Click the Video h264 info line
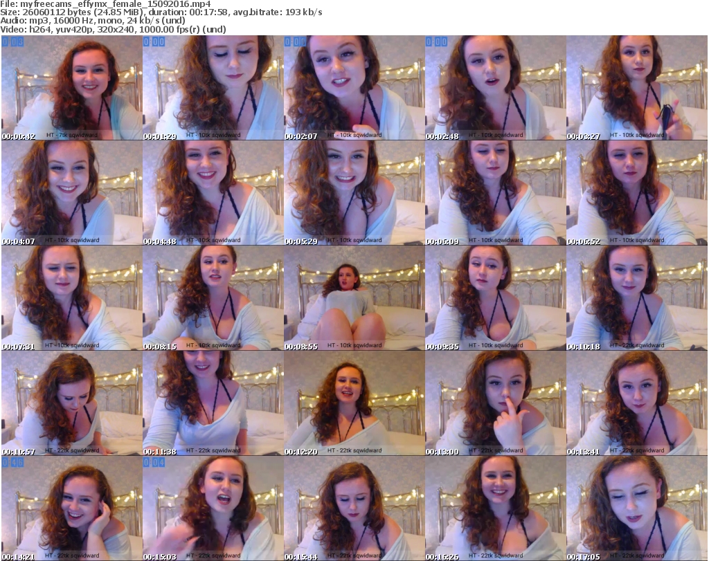 tap(113, 30)
